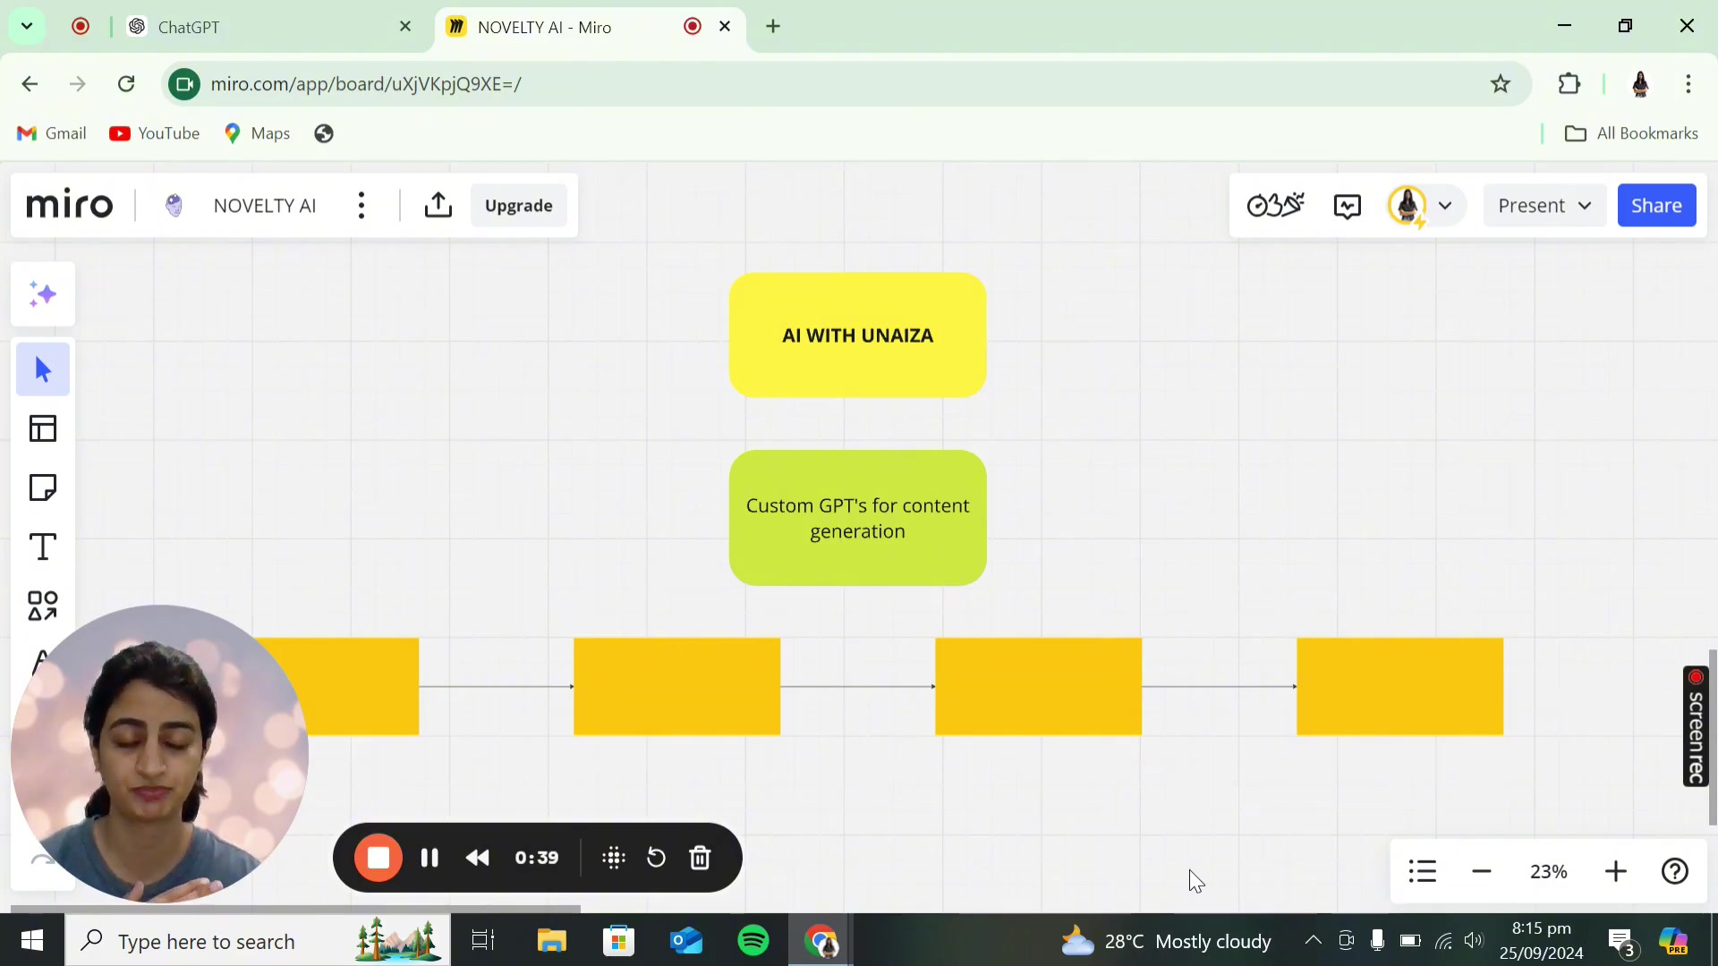This screenshot has height=966, width=1718.
Task: Pick the Sticky note tool
Action: pos(43,487)
